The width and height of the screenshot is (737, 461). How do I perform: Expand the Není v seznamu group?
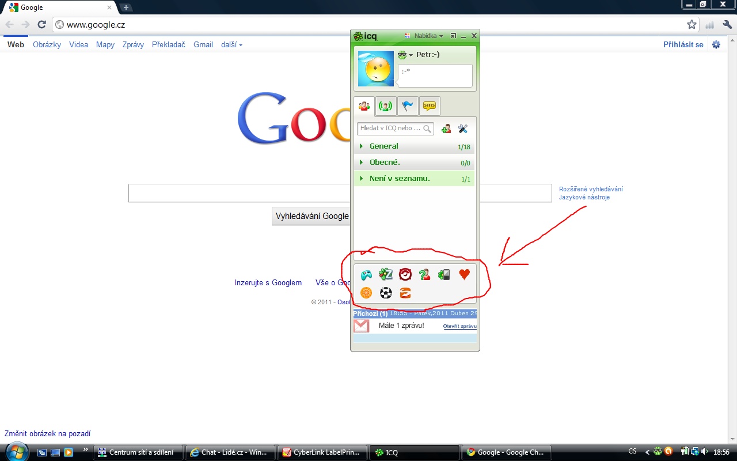362,179
